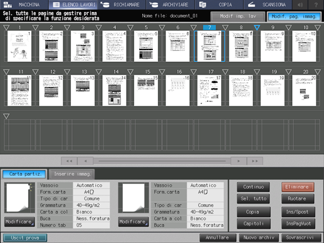Jump to first pages with double-left arrow
The width and height of the screenshot is (324, 243).
point(69,161)
